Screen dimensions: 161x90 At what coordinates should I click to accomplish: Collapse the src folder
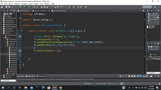click(x=3, y=37)
